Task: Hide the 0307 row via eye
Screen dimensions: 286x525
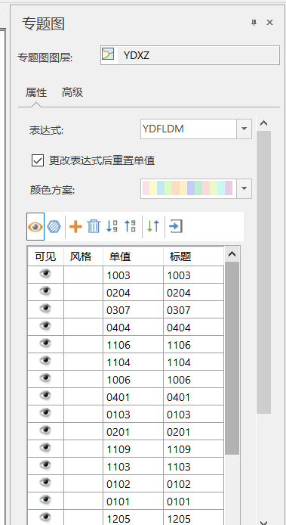Action: click(x=45, y=309)
